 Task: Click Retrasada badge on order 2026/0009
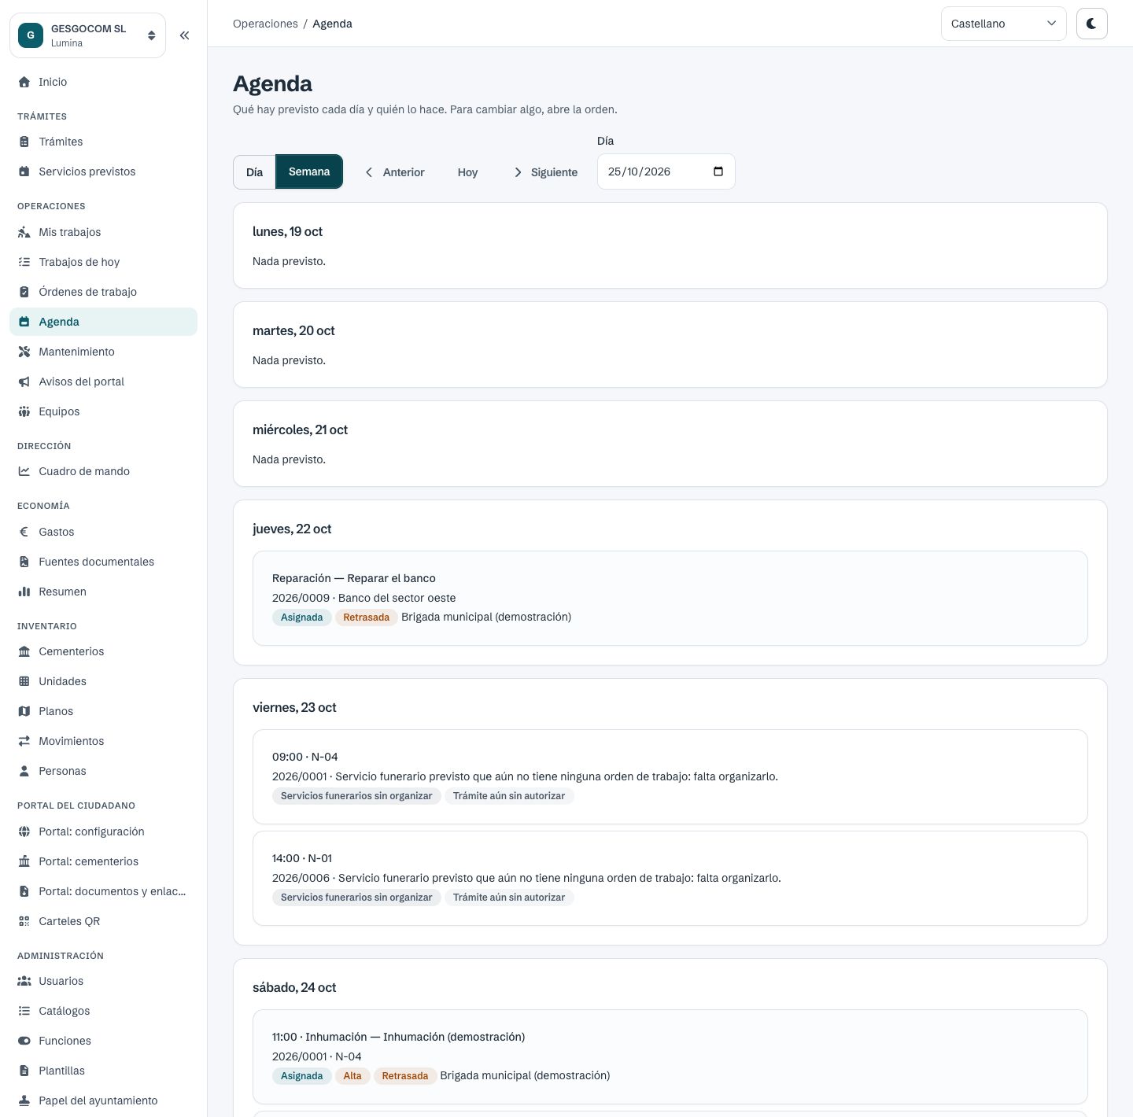367,617
